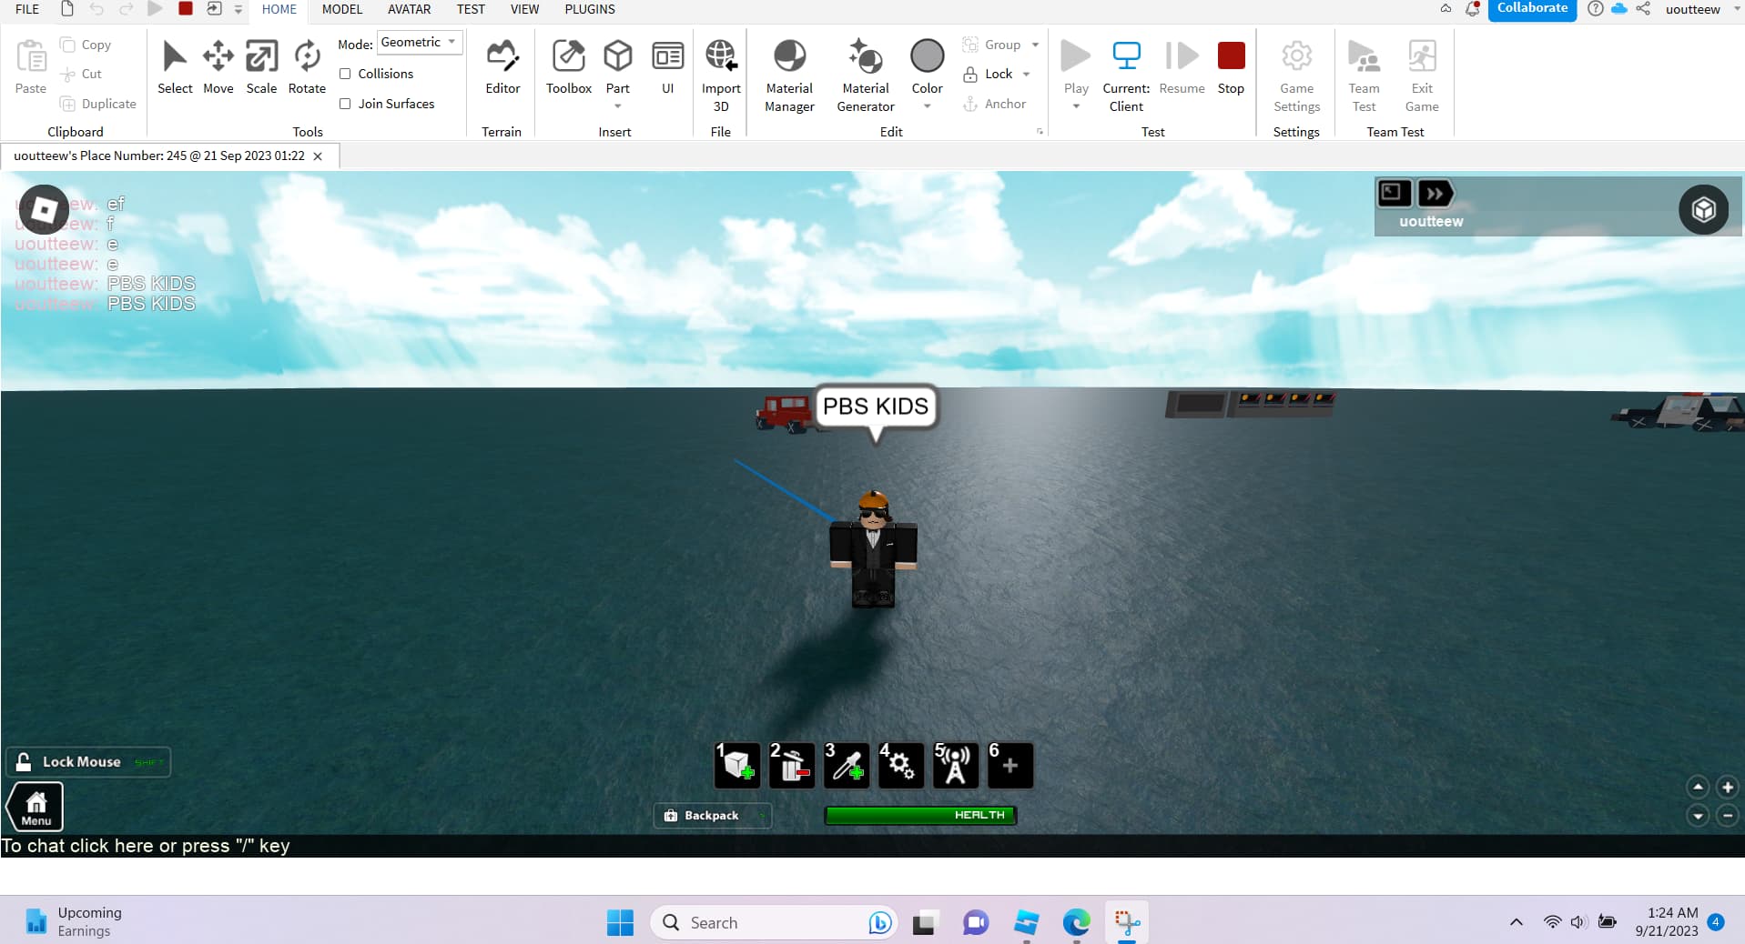Viewport: 1745px width, 944px height.
Task: Expand the Group dropdown arrow
Action: point(1035,45)
